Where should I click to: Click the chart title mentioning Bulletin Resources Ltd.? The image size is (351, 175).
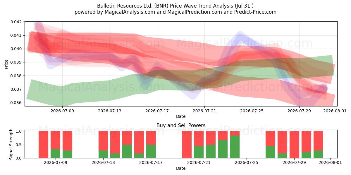point(175,6)
